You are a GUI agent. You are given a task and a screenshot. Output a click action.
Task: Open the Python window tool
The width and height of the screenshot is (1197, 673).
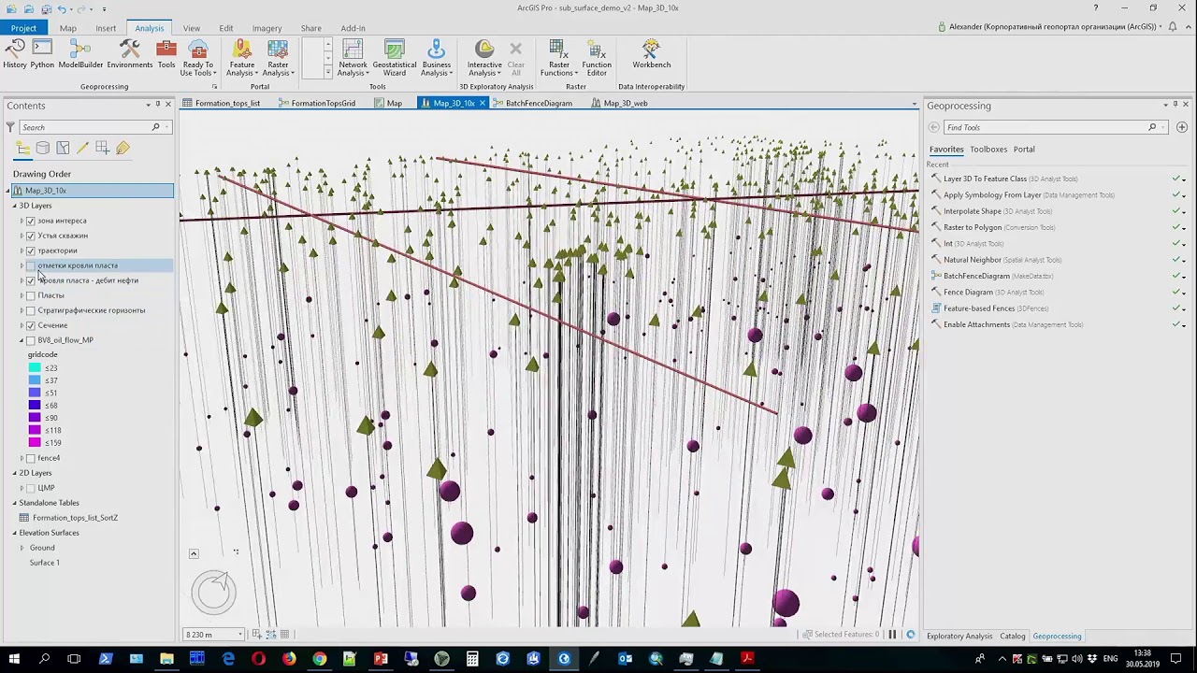[x=42, y=54]
